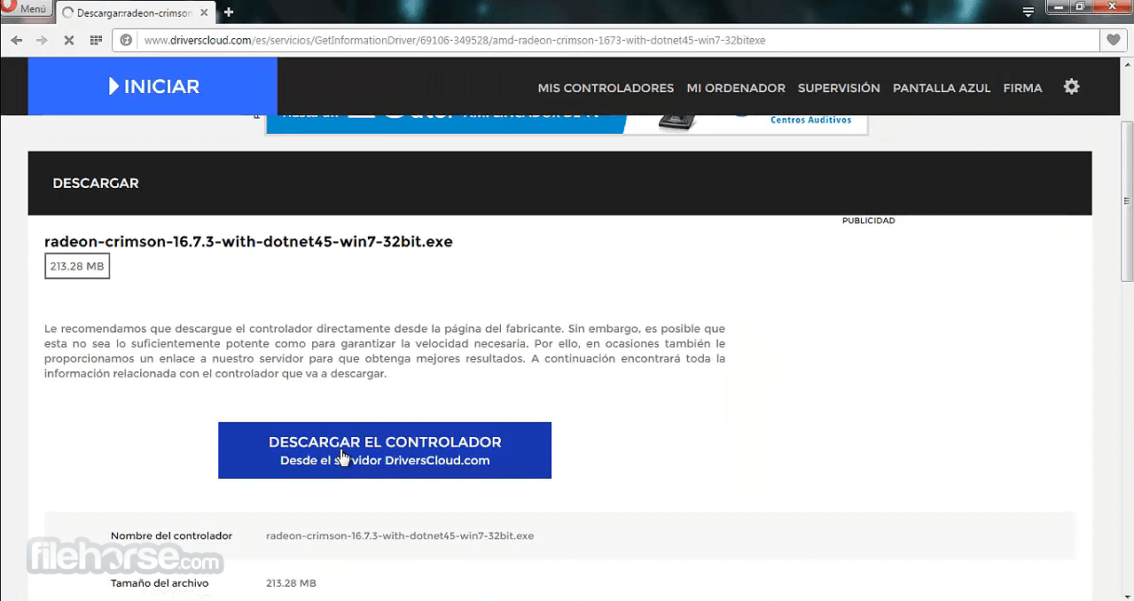Click the 213.28 MB size badge
Screen dimensions: 1134x601
pyautogui.click(x=77, y=266)
